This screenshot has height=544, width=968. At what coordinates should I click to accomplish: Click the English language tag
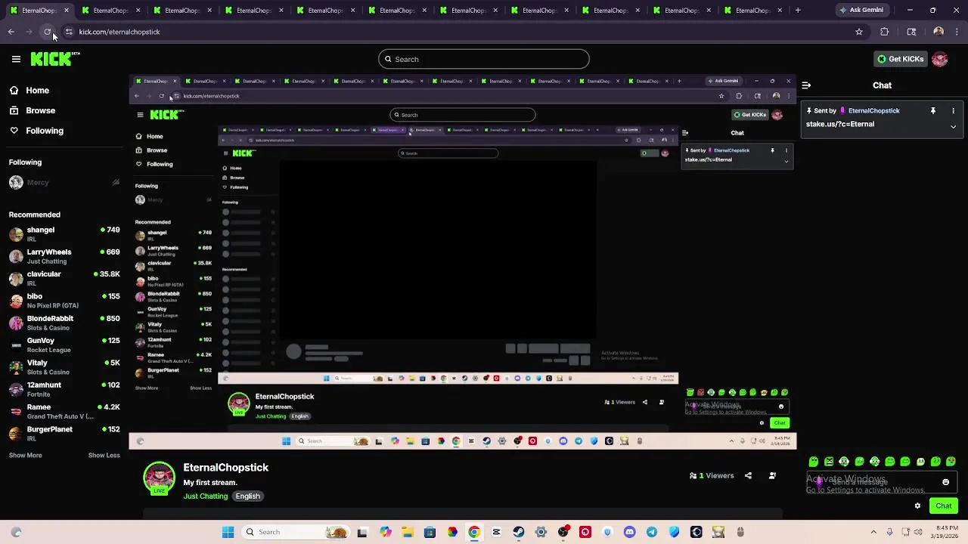(x=247, y=496)
